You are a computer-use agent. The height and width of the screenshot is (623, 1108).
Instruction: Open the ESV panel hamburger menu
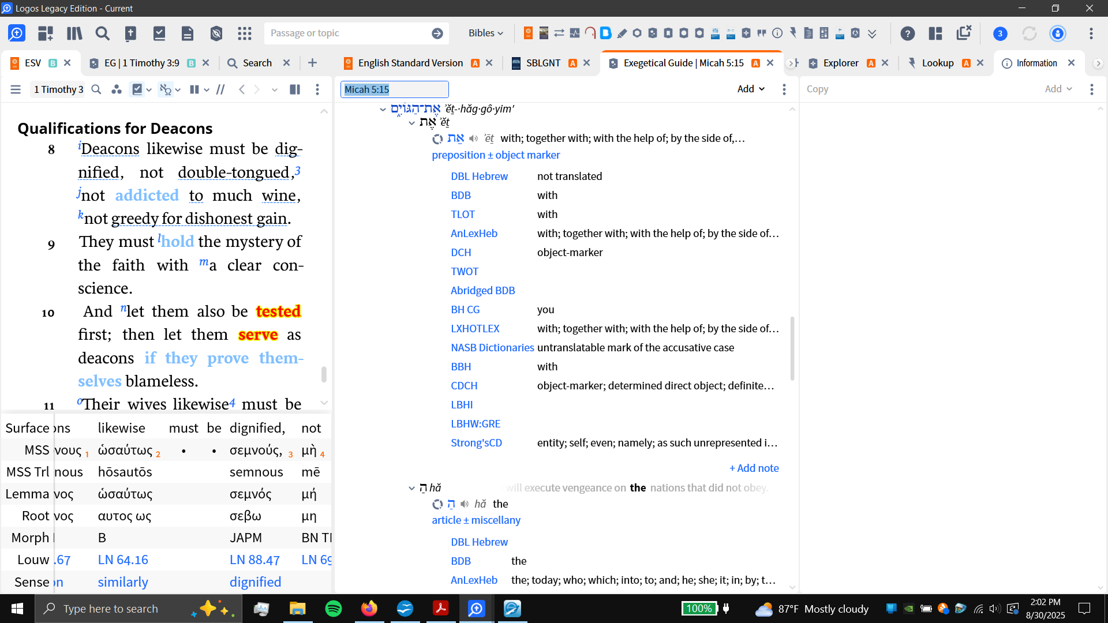coord(16,89)
